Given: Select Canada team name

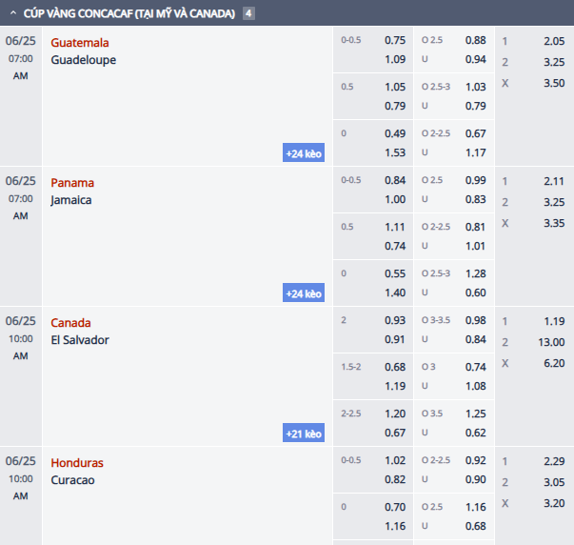Looking at the screenshot, I should pos(71,323).
